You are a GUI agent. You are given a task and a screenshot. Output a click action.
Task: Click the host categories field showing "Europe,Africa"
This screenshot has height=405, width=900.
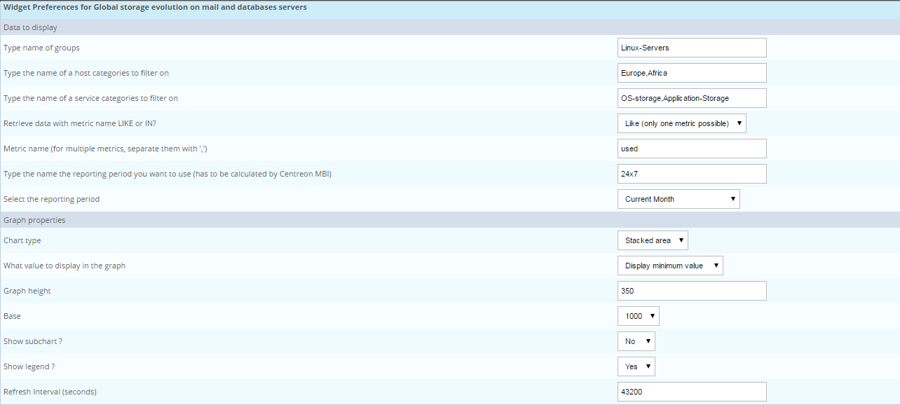(692, 72)
